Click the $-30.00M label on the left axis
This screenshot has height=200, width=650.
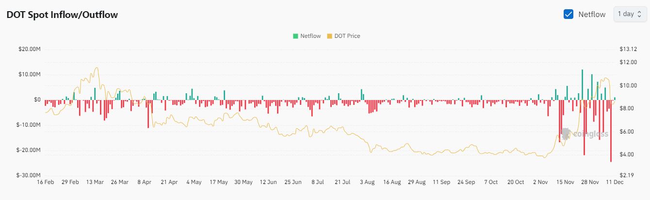29,175
